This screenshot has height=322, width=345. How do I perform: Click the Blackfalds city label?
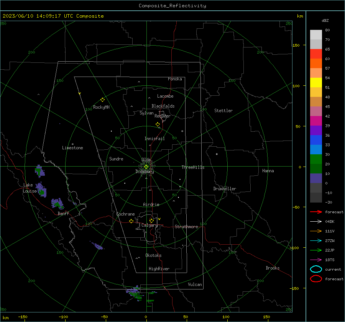click(163, 106)
